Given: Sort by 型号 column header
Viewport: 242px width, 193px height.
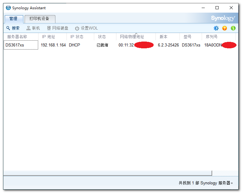Looking at the screenshot, I should point(191,37).
